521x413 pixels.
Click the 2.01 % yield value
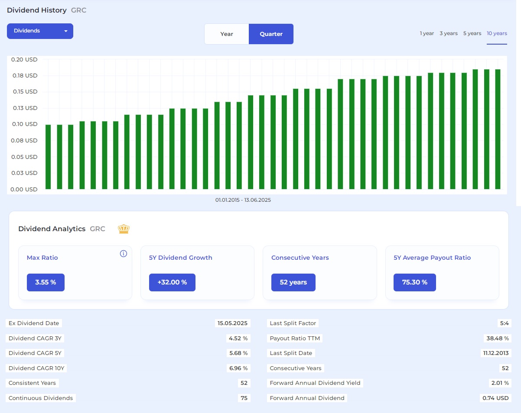pyautogui.click(x=499, y=383)
